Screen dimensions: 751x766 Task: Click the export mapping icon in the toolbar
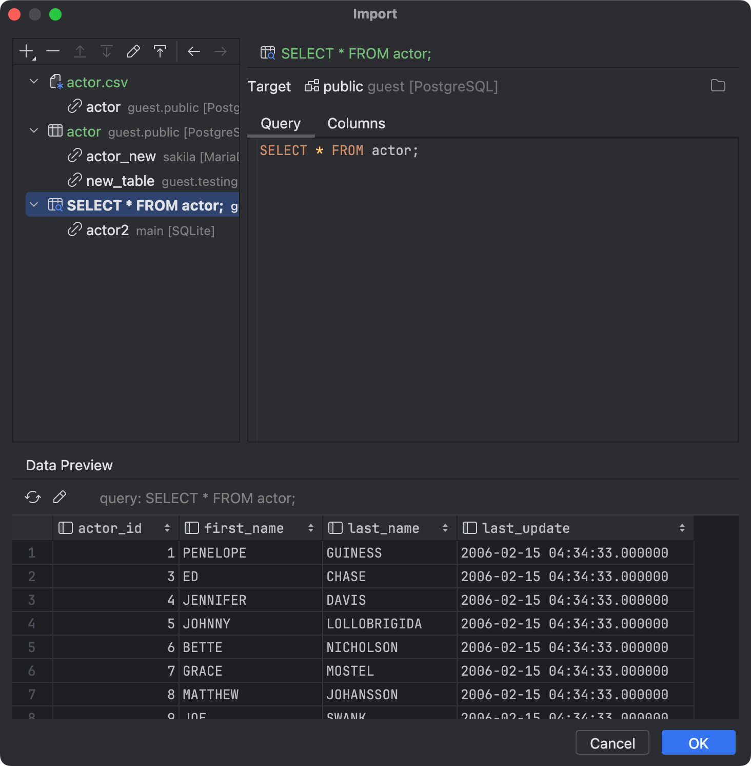pyautogui.click(x=160, y=51)
